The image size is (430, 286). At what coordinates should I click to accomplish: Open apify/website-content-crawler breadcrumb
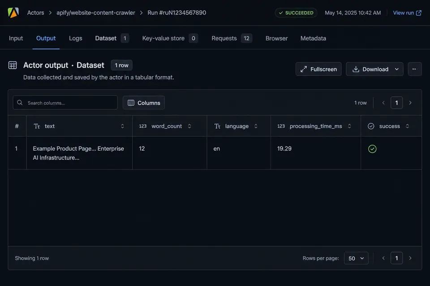[96, 13]
